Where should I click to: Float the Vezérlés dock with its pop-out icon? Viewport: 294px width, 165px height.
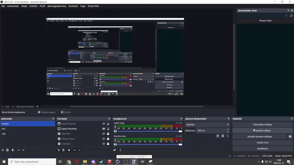(x=292, y=119)
